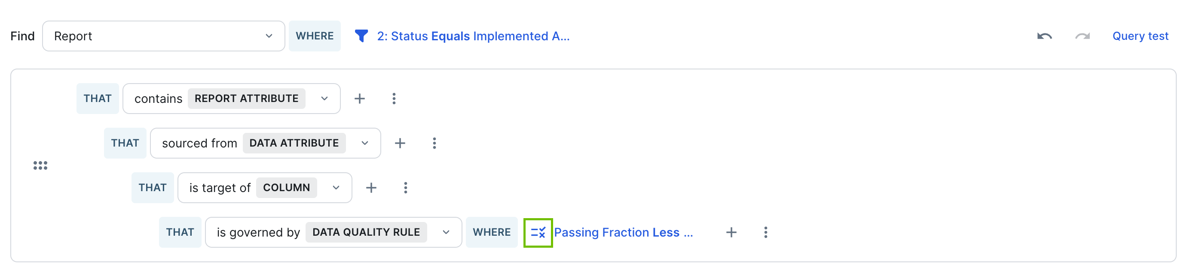Expand the is governed by Data Quality Rule dropdown
Screen dimensions: 1187x270
coord(333,232)
